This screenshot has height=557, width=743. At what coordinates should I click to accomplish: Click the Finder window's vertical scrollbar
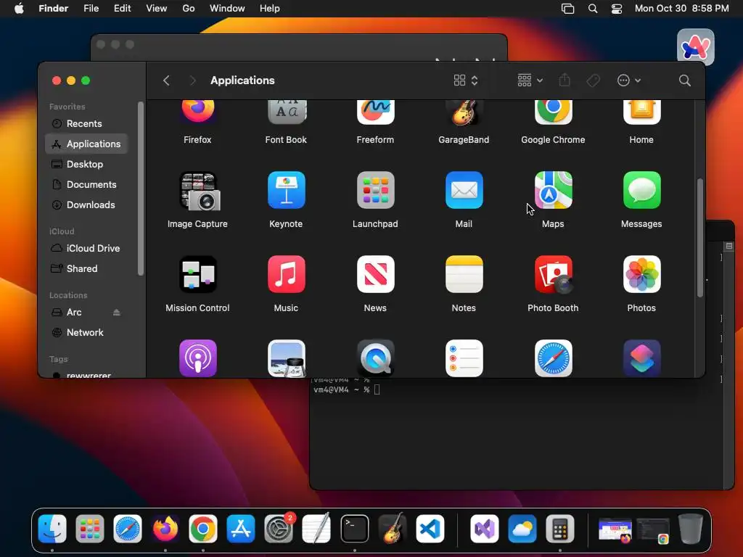[x=700, y=238]
